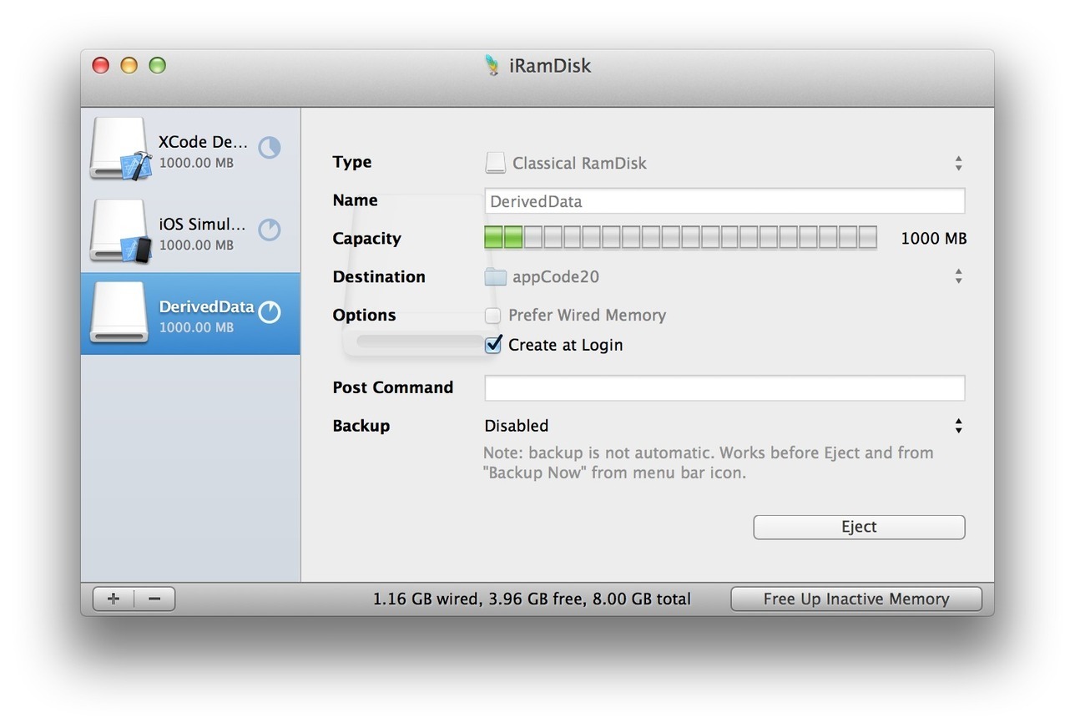Set capacity using the green segmented bar
Viewport: 1075px width, 728px height.
680,238
